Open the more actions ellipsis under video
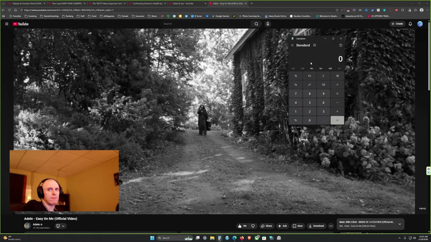 pyautogui.click(x=331, y=226)
